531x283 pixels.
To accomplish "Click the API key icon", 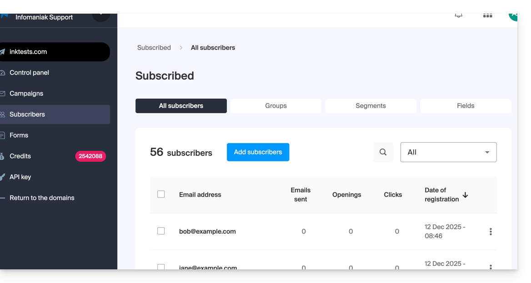I will (x=3, y=177).
